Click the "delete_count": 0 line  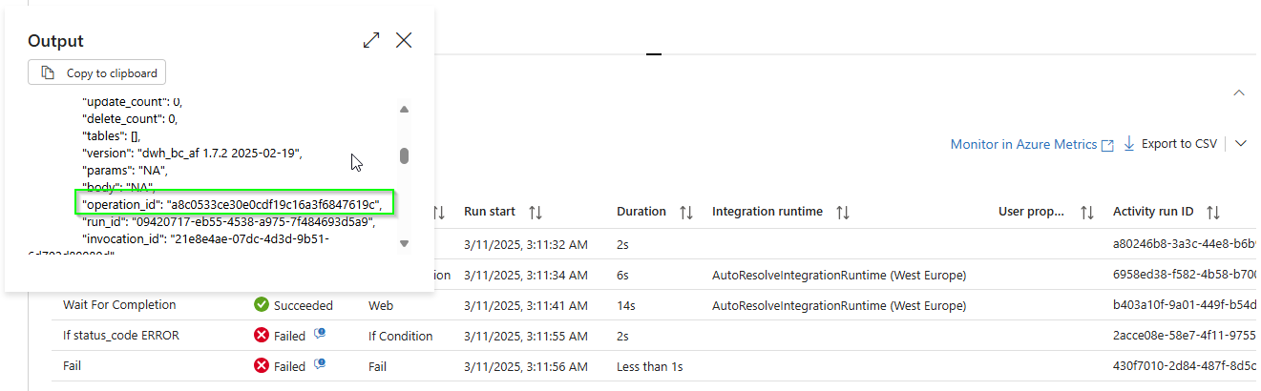click(130, 118)
